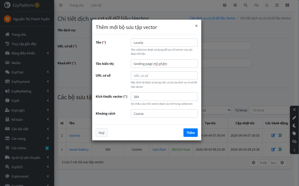299x186 pixels.
Task: Click the hamburger menu icon in top bar
Action: point(61,5)
